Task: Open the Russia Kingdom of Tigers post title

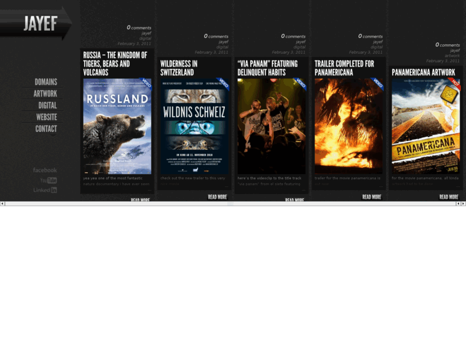Action: tap(115, 63)
